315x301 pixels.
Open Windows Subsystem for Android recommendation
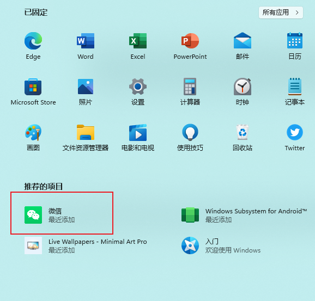(244, 215)
